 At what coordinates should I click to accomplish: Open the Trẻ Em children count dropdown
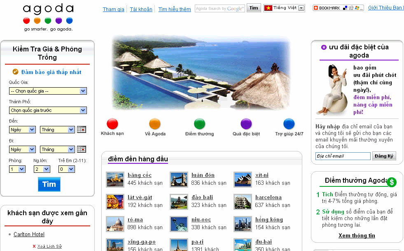point(66,169)
